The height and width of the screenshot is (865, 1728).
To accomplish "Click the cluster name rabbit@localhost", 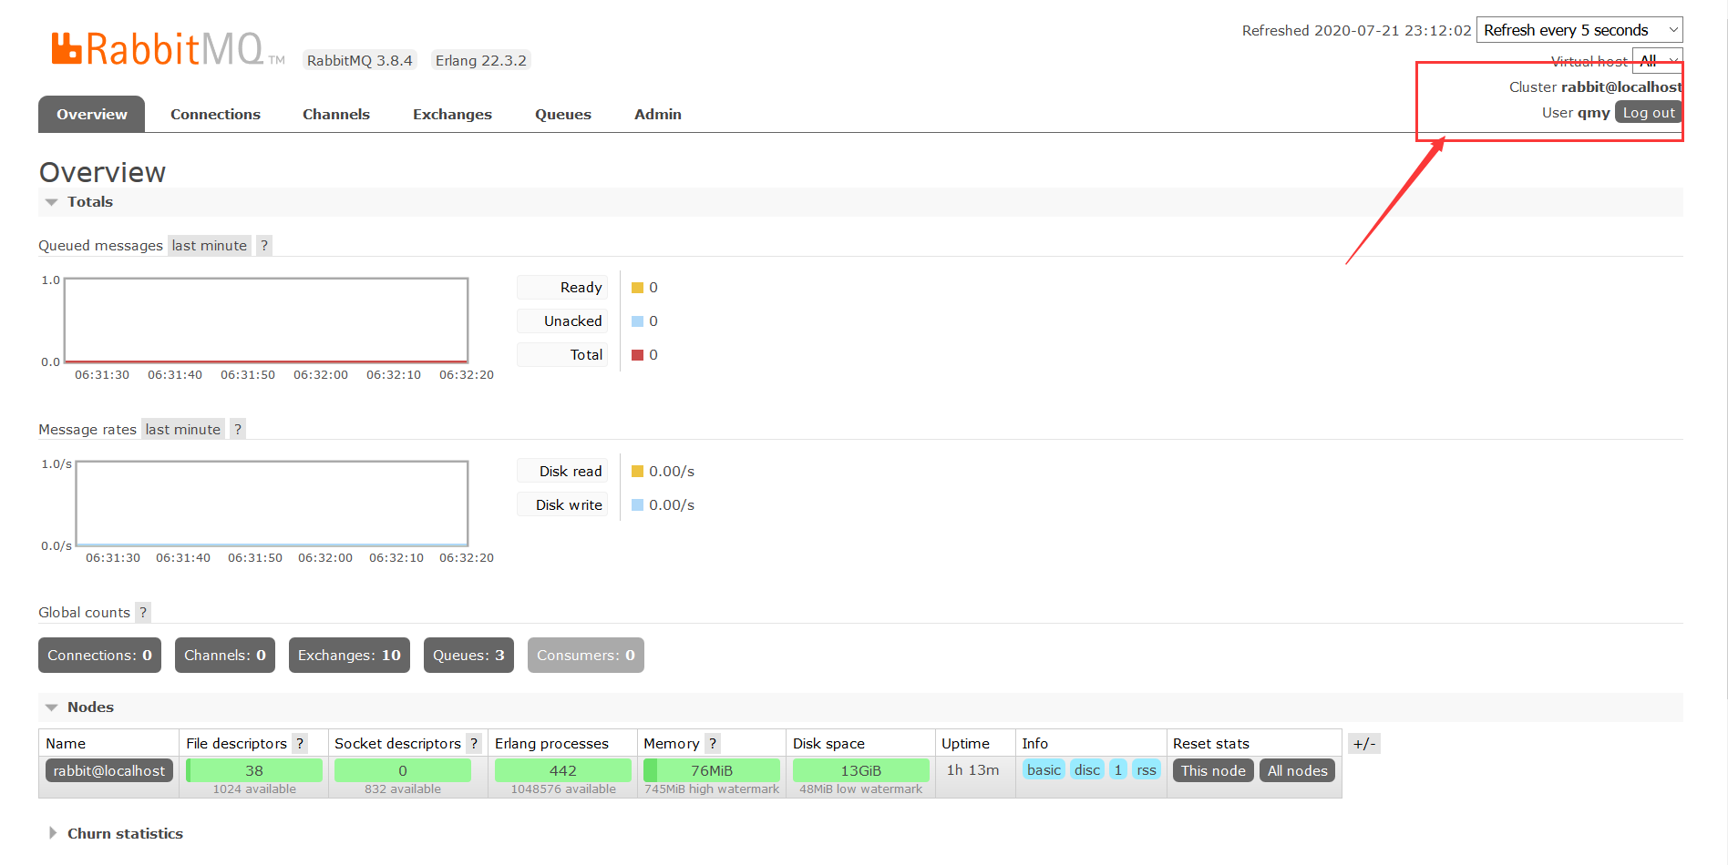I will point(1621,87).
